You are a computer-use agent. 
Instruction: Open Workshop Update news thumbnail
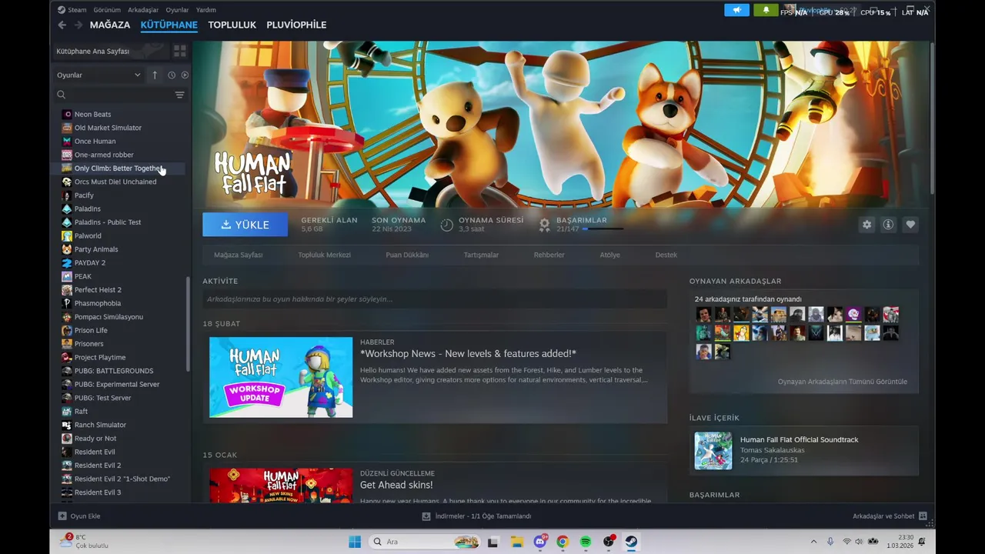(x=281, y=377)
